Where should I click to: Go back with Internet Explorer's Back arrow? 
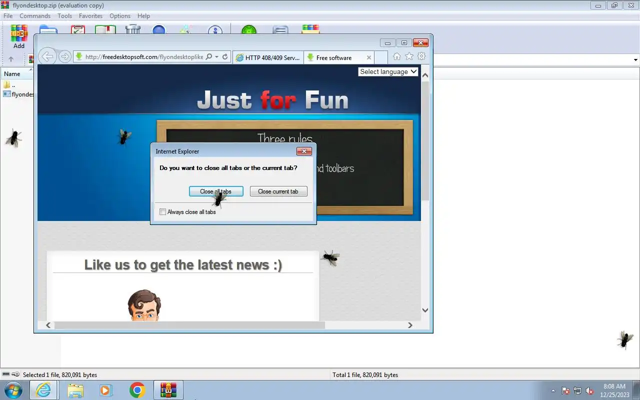point(47,56)
